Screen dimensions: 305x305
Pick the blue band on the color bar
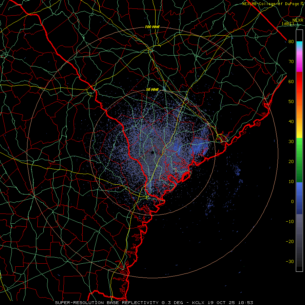pos(299,198)
